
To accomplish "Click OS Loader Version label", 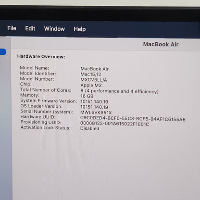I will (x=41, y=106).
